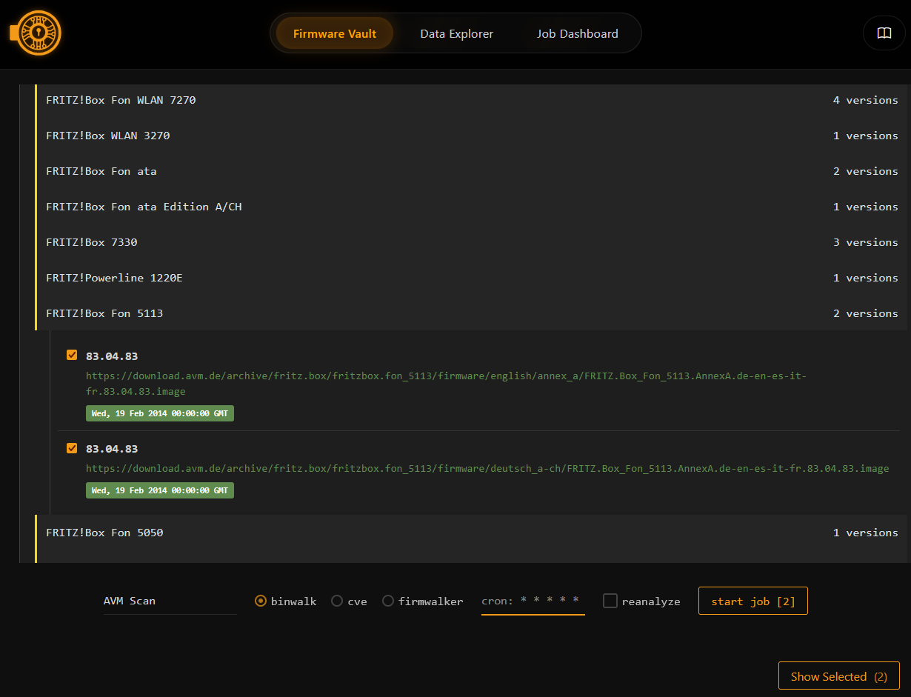Open the deutsch_a-ch firmware download link
The height and width of the screenshot is (697, 911).
[487, 469]
